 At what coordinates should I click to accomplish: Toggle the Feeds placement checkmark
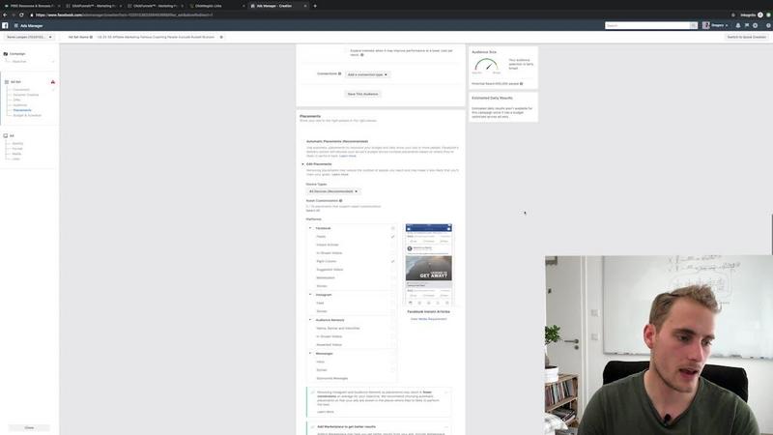click(x=393, y=237)
